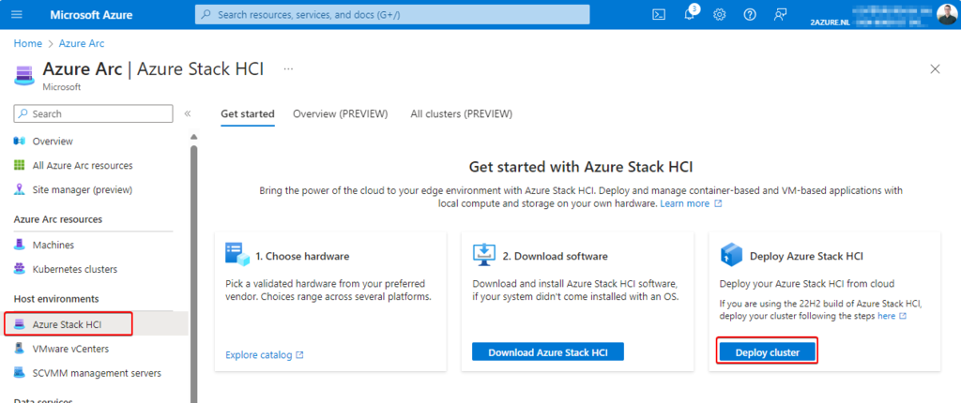Switch to All clusters (PREVIEW) tab
The width and height of the screenshot is (961, 403).
[x=461, y=113]
